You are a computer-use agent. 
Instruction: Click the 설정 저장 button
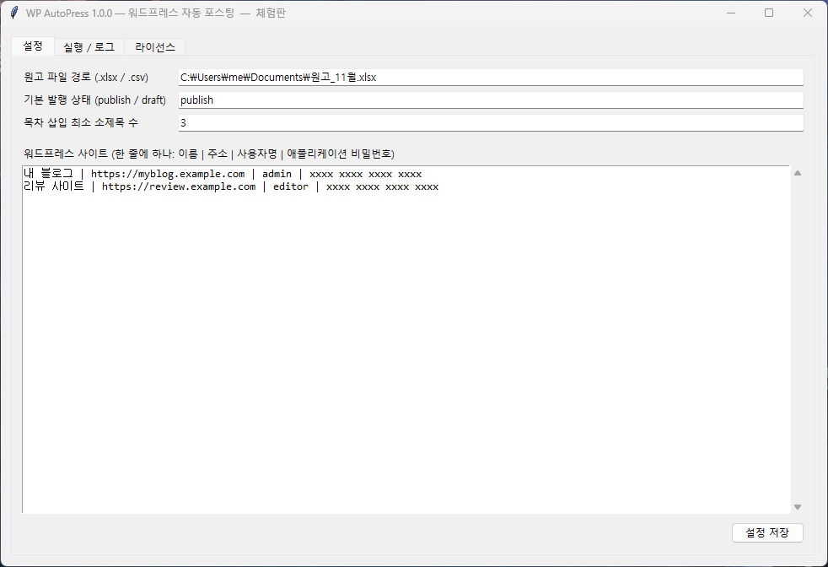click(767, 532)
